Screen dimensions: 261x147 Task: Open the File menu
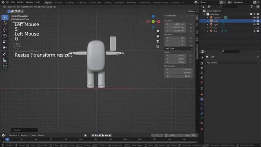tap(7, 2)
